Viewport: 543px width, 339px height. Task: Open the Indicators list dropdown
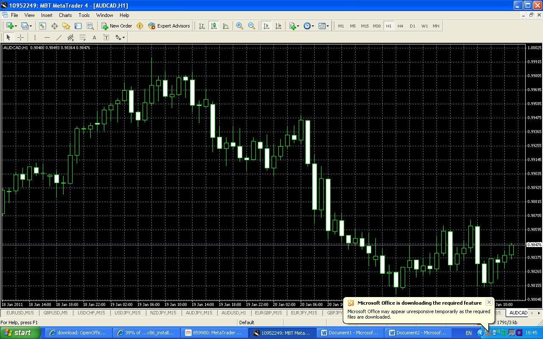pyautogui.click(x=294, y=26)
